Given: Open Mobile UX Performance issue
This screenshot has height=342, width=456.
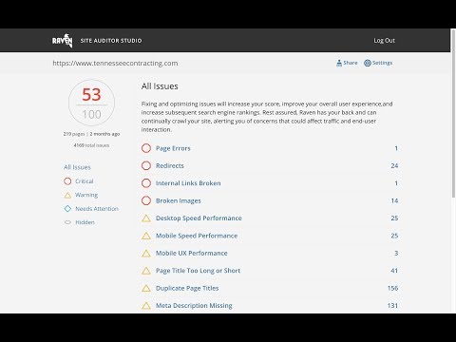Looking at the screenshot, I should pos(192,253).
